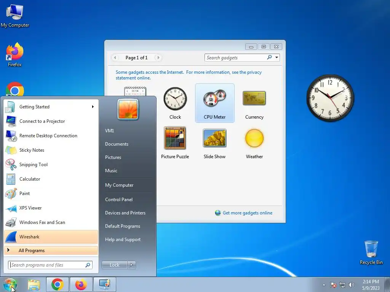Click the Action Center flag tray icon
Viewport: 390px width, 292px height.
click(333, 285)
